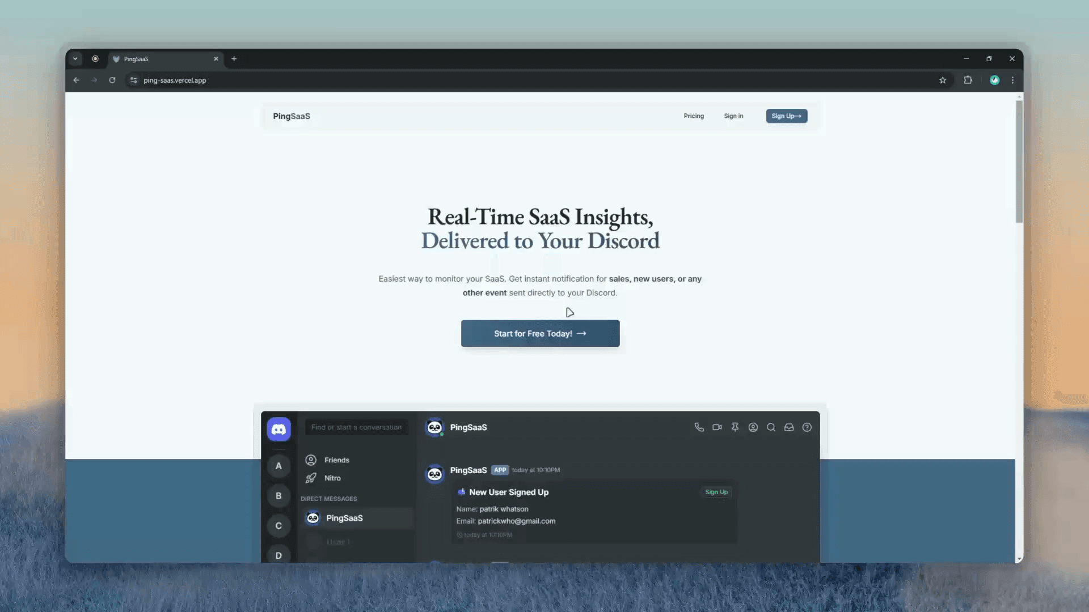Click the phone call icon in Discord header
This screenshot has height=612, width=1089.
(x=699, y=427)
